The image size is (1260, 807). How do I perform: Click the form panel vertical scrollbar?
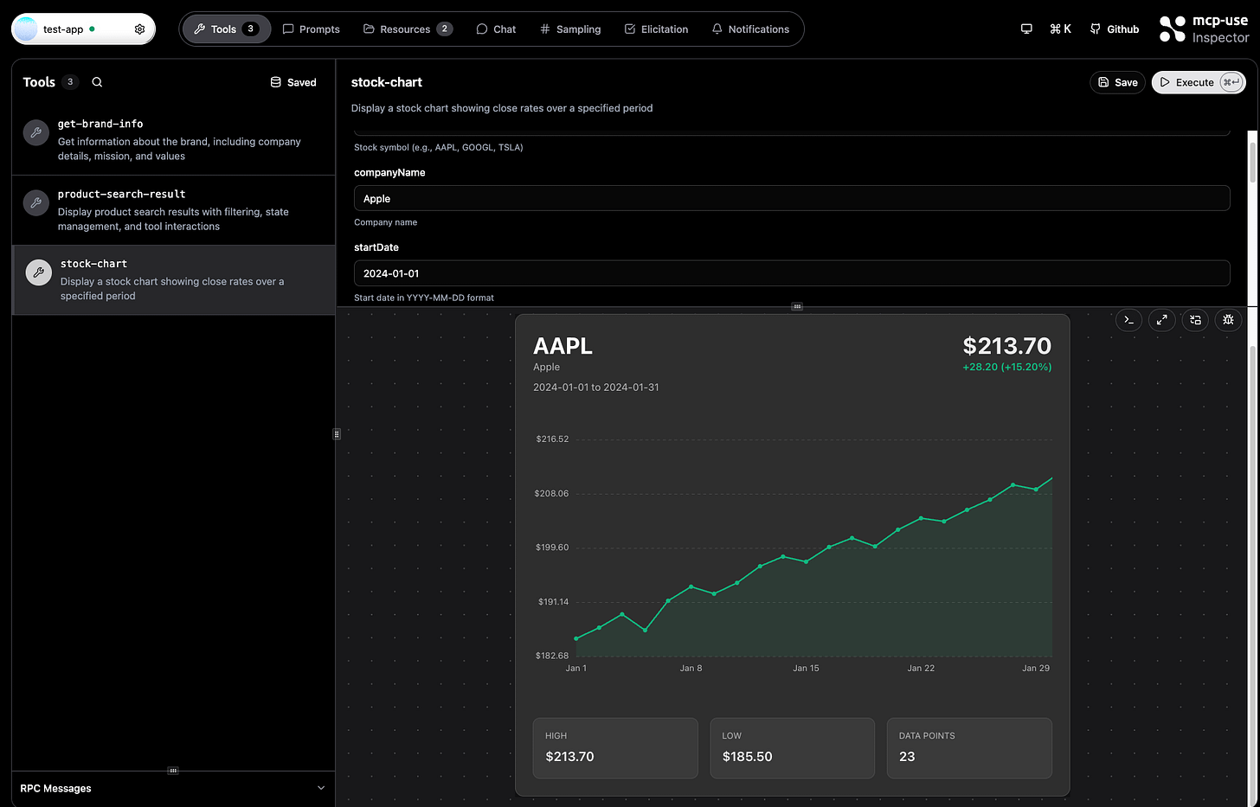click(x=1252, y=163)
